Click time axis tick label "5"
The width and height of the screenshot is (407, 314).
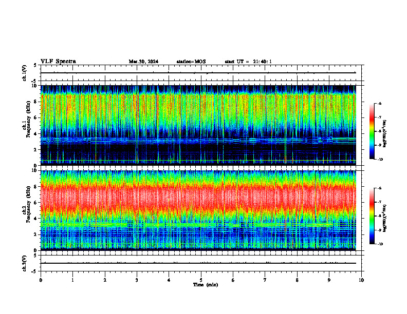201,280
